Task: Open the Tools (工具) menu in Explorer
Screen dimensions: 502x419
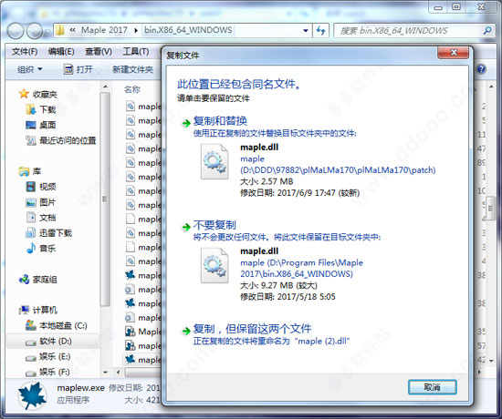Action: tap(136, 51)
